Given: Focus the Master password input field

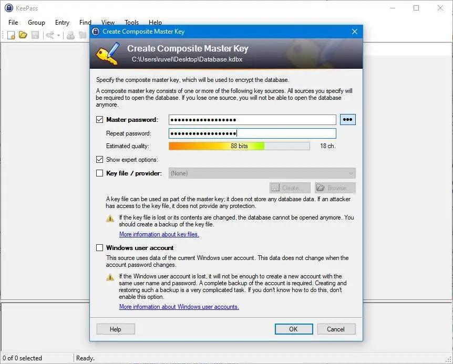Looking at the screenshot, I should (252, 120).
